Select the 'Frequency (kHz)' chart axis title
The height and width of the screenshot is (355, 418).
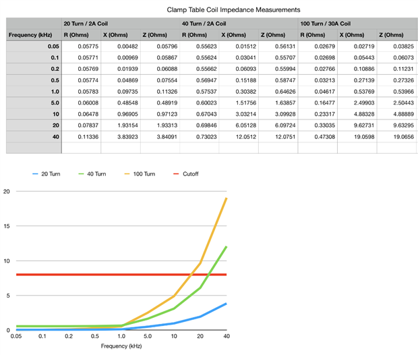(x=121, y=346)
